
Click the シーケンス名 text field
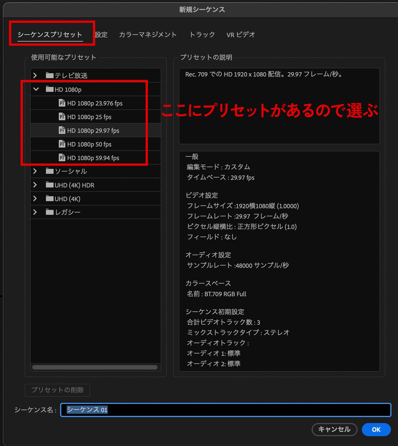(x=226, y=410)
